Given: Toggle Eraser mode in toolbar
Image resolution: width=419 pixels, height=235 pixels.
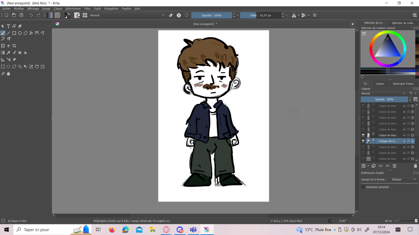Looking at the screenshot, I should pyautogui.click(x=171, y=15).
